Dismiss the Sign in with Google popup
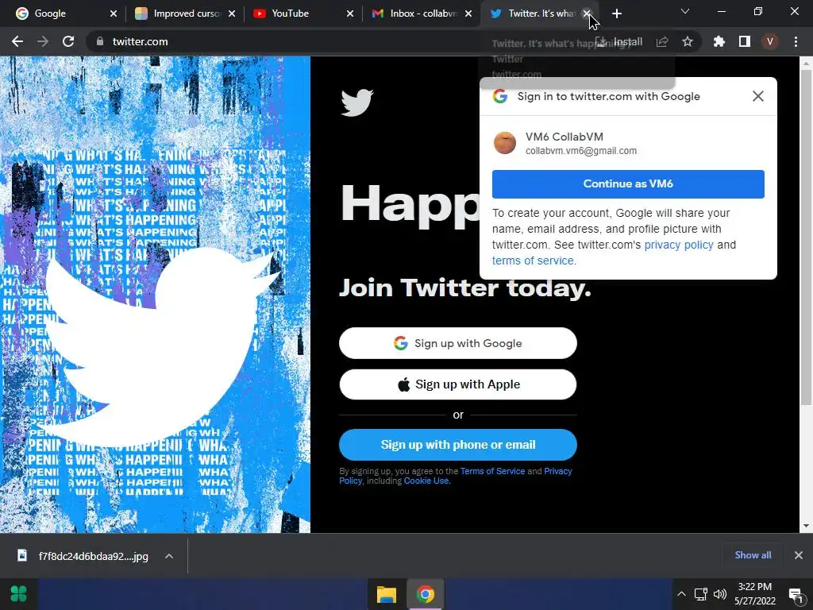This screenshot has height=610, width=813. pos(758,96)
